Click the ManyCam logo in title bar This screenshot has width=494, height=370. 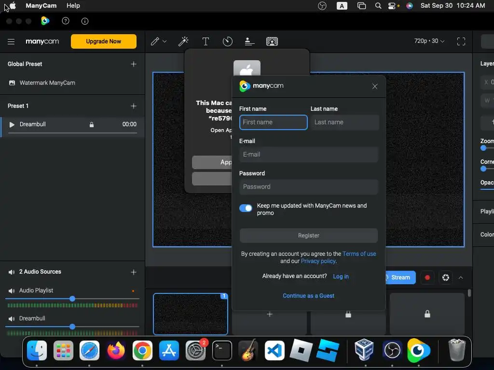[45, 21]
